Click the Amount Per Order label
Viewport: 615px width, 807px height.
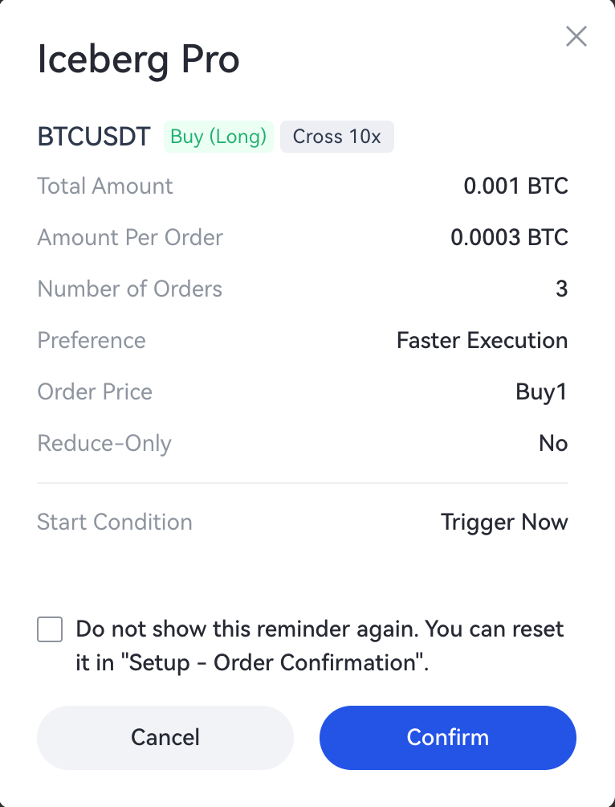pos(130,237)
